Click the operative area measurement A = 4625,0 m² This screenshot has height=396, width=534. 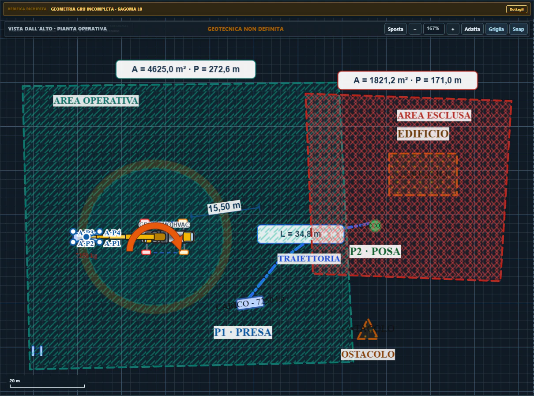[x=186, y=69]
